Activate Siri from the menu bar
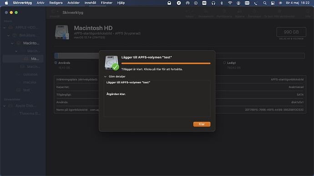This screenshot has width=314, height=176. pos(280,3)
